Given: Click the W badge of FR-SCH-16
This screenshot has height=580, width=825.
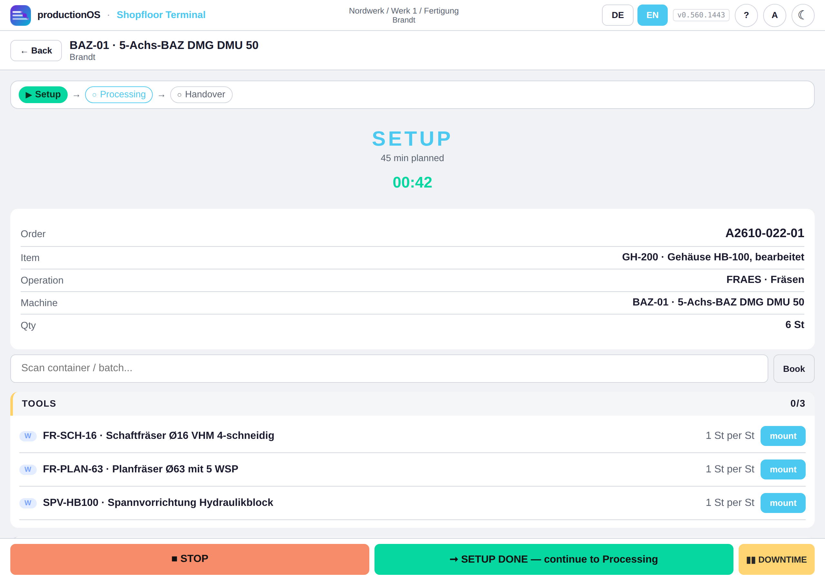Looking at the screenshot, I should pos(28,436).
